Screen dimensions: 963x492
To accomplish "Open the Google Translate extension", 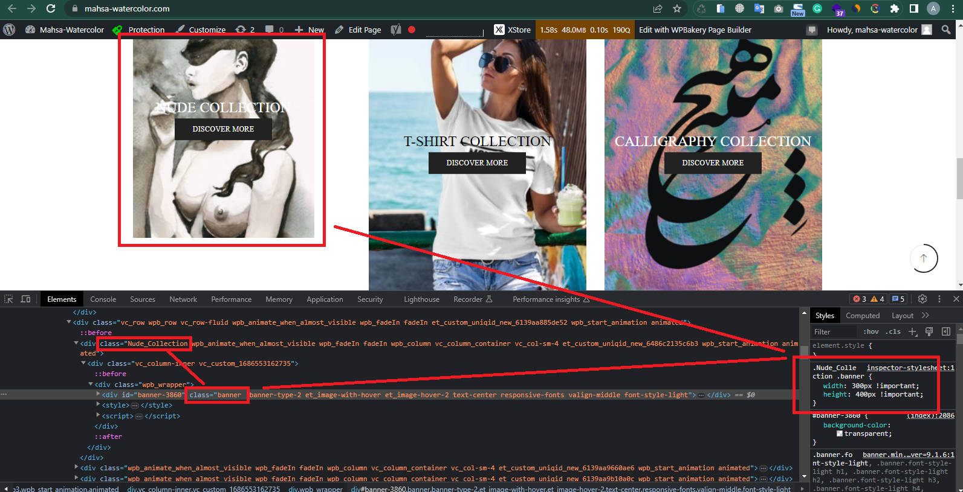I will (x=759, y=8).
